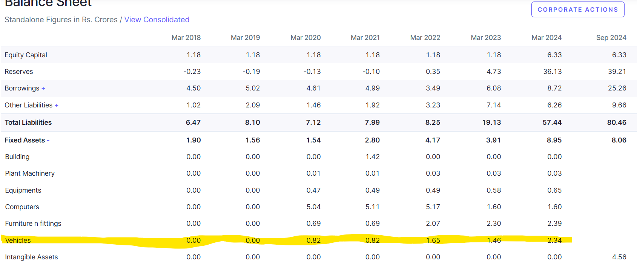Click Furniture n fittings value 2.39

point(554,224)
